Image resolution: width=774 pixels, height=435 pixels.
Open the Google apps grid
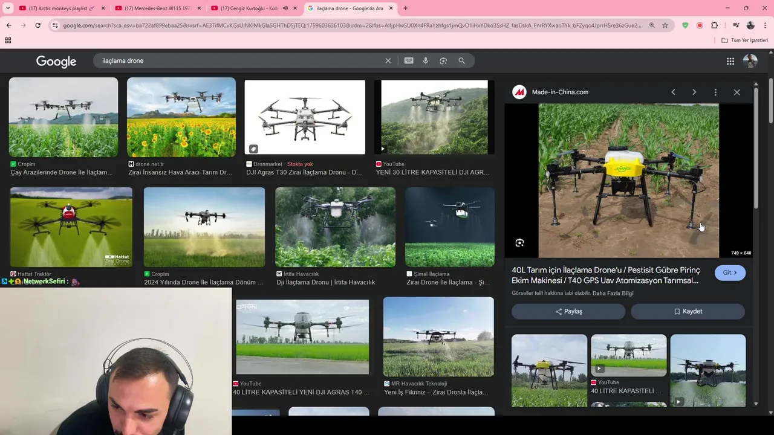pos(730,61)
